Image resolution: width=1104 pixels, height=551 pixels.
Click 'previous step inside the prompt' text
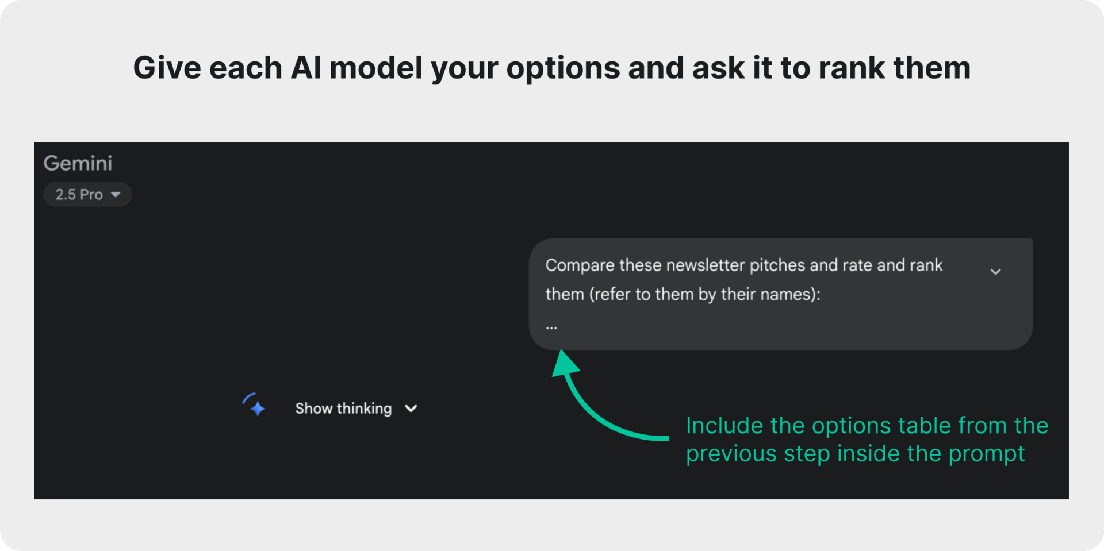856,453
